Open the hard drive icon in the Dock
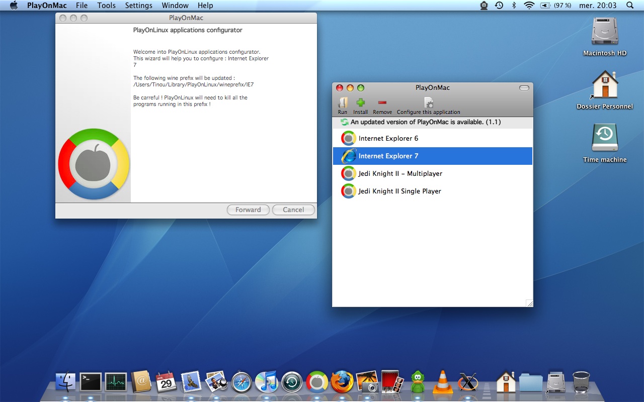Screen dimensions: 644x402 point(556,382)
